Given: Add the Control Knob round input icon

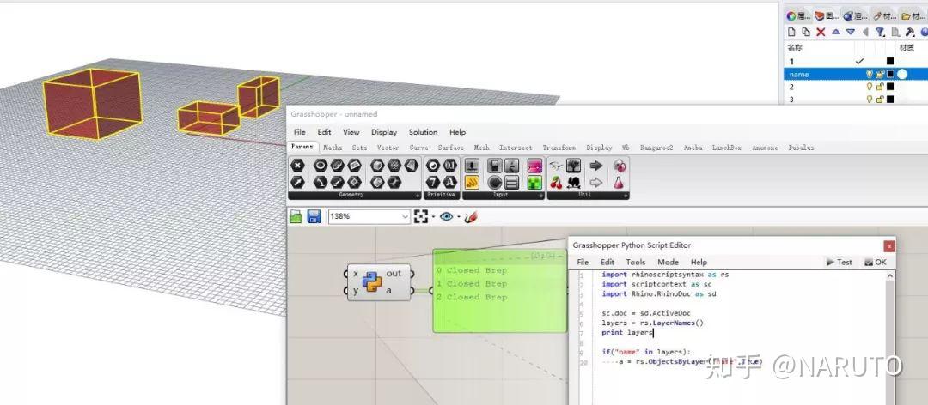Looking at the screenshot, I should (494, 182).
